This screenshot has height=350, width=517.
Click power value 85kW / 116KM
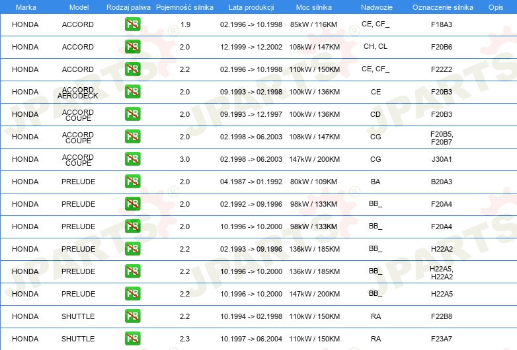pos(314,24)
